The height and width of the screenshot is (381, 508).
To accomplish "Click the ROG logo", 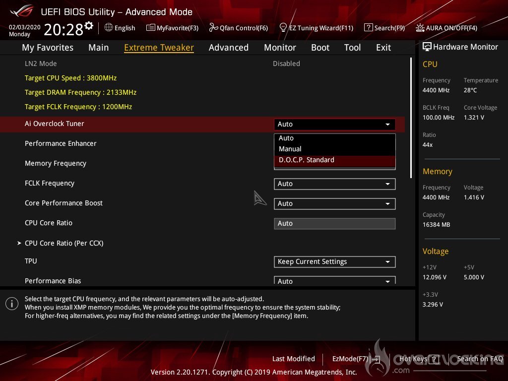I will coord(22,11).
